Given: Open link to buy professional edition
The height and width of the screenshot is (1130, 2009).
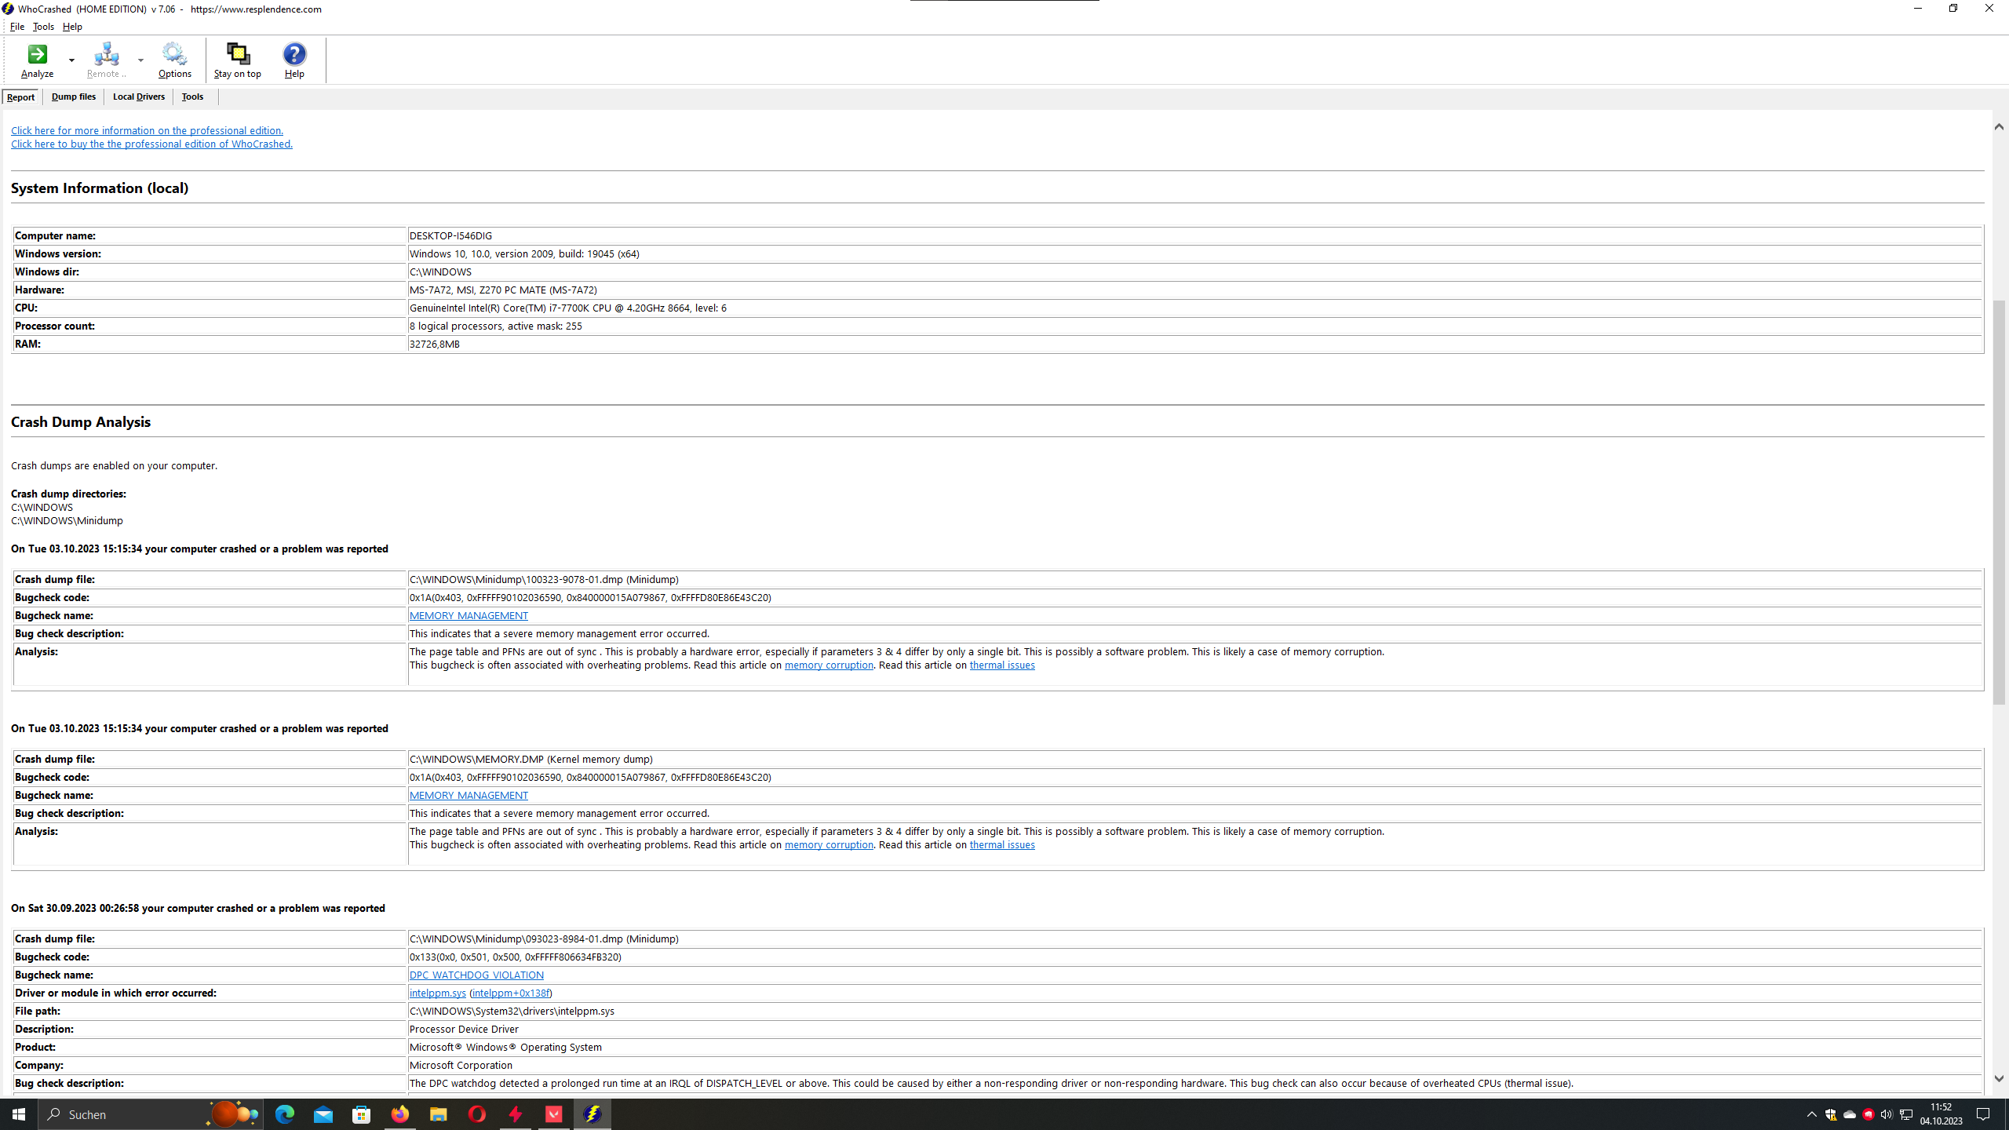Looking at the screenshot, I should point(151,144).
